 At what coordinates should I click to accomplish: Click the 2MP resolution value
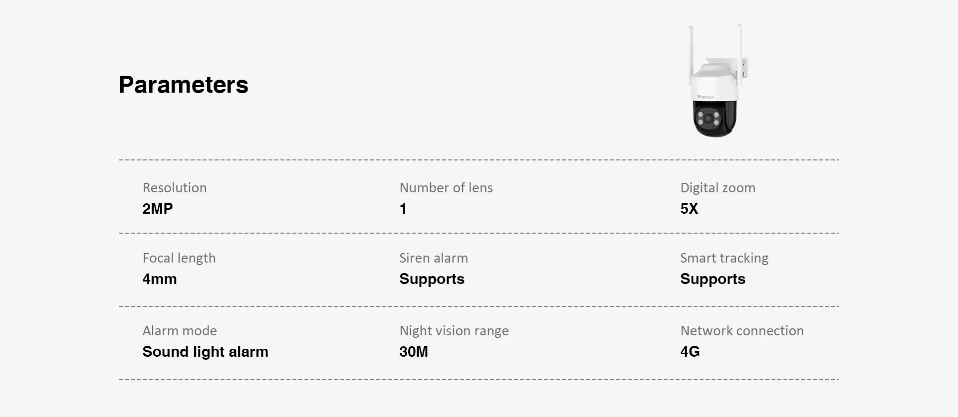pos(157,209)
